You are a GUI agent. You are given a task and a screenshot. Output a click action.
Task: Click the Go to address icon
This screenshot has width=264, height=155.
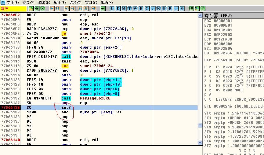click(x=103, y=9)
